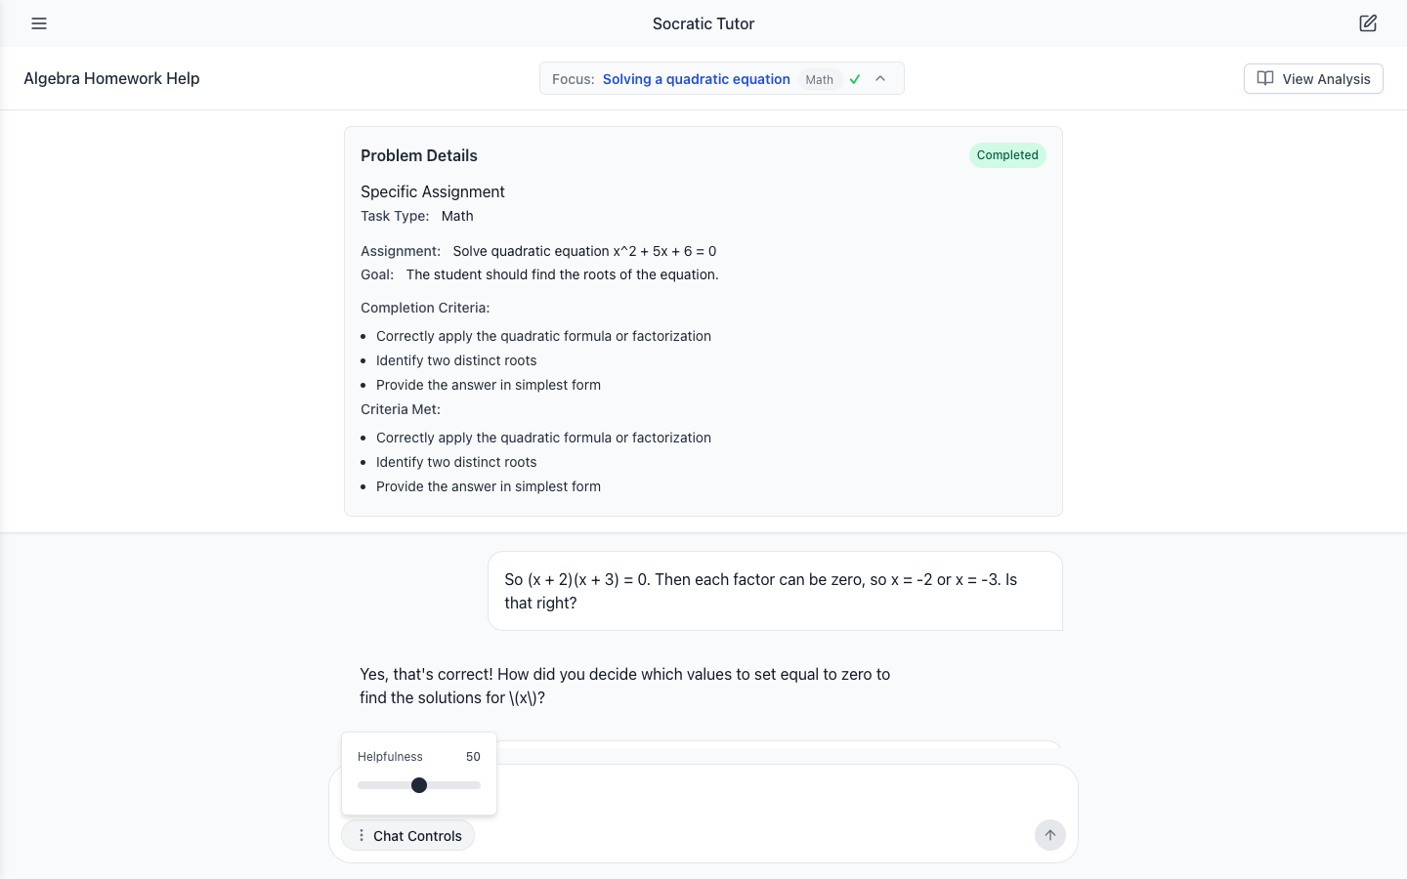The height and width of the screenshot is (879, 1407).
Task: Click the Helpfulness slider handle
Action: click(x=419, y=785)
